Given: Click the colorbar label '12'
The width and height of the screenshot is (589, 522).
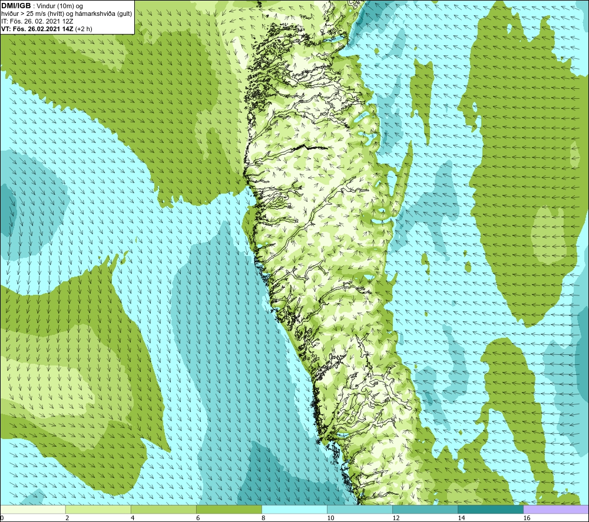Looking at the screenshot, I should [396, 518].
